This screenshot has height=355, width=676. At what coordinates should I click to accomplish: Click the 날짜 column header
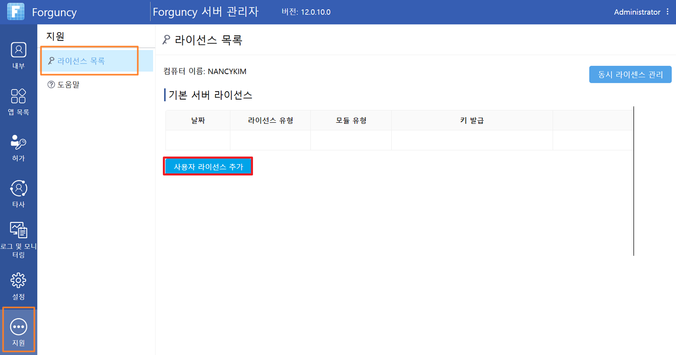click(198, 120)
